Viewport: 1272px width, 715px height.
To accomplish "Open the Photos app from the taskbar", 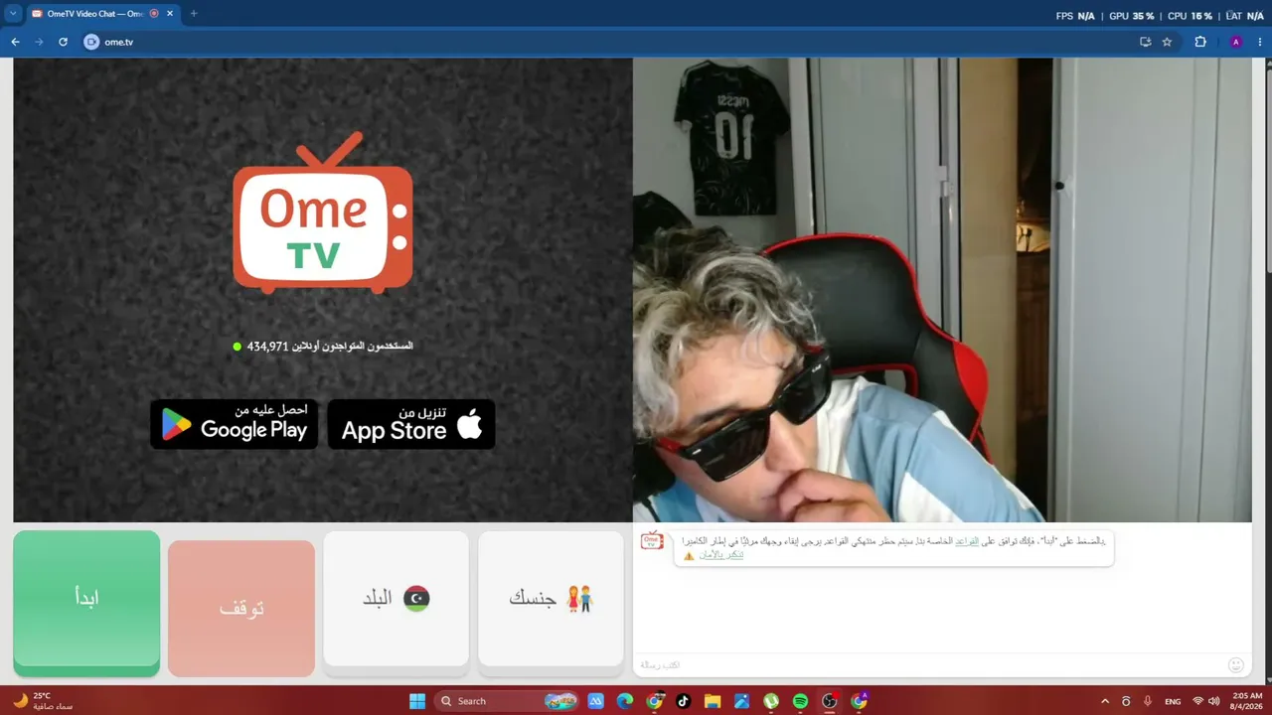I will point(741,701).
